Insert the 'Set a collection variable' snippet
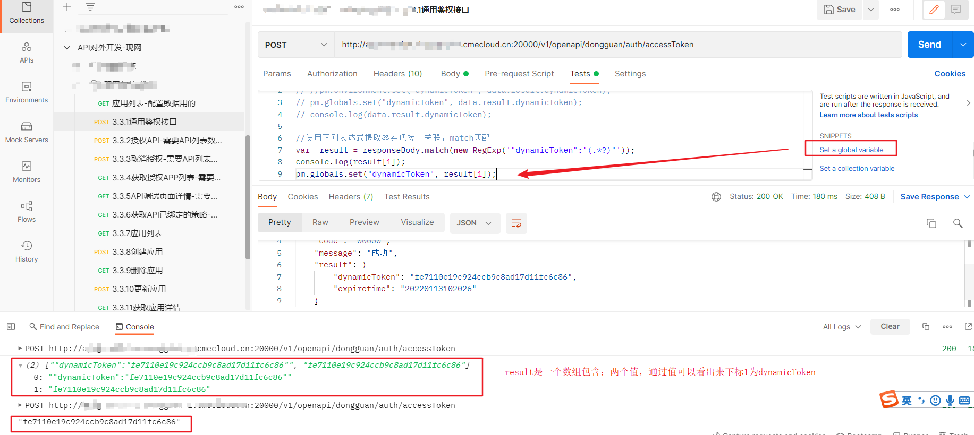The image size is (974, 435). [857, 169]
